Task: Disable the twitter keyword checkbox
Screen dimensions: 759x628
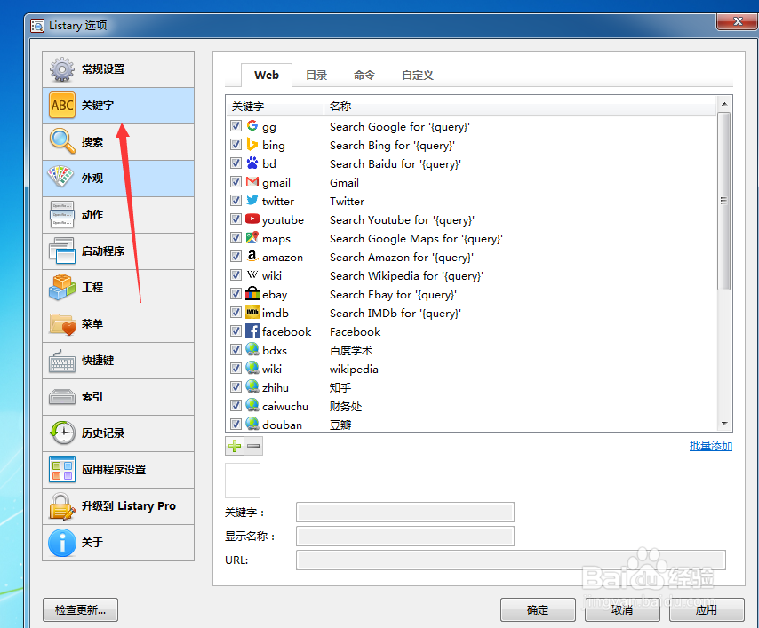Action: 236,201
